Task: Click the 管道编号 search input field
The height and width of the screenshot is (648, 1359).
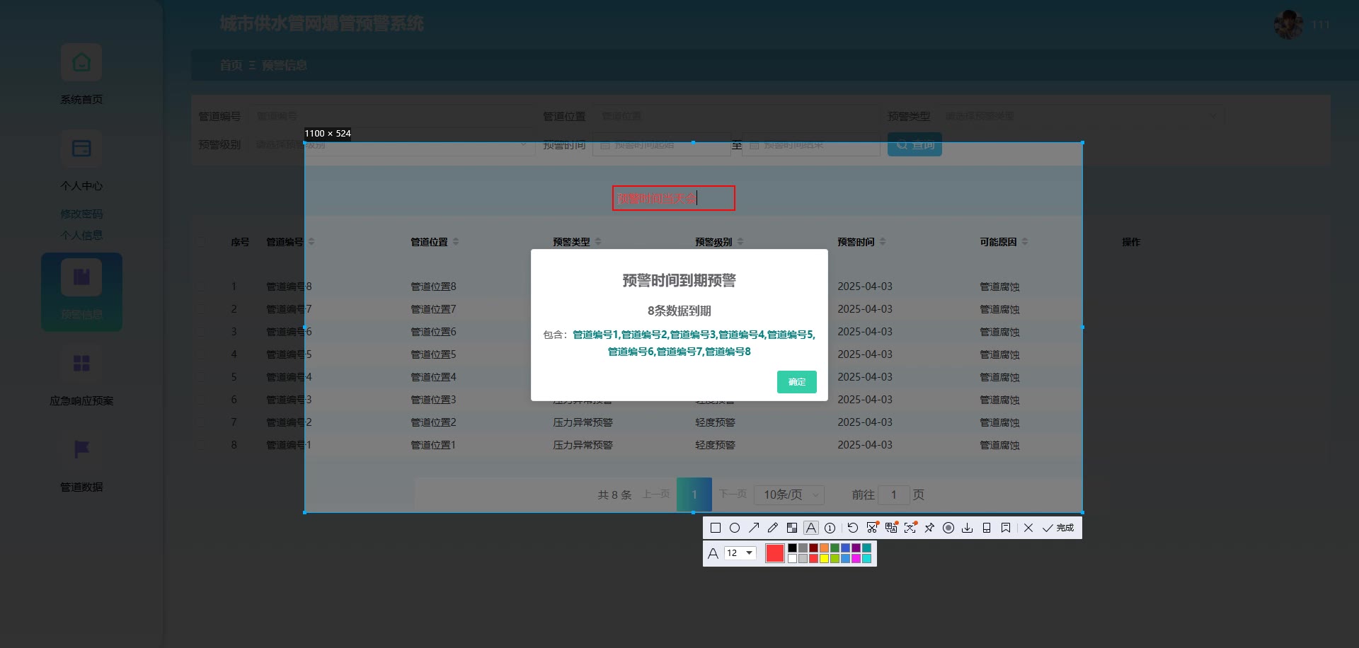Action: coord(391,116)
